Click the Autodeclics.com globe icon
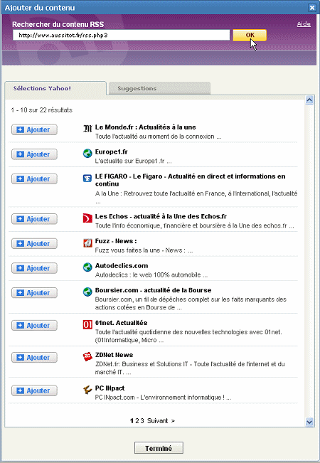 (87, 267)
